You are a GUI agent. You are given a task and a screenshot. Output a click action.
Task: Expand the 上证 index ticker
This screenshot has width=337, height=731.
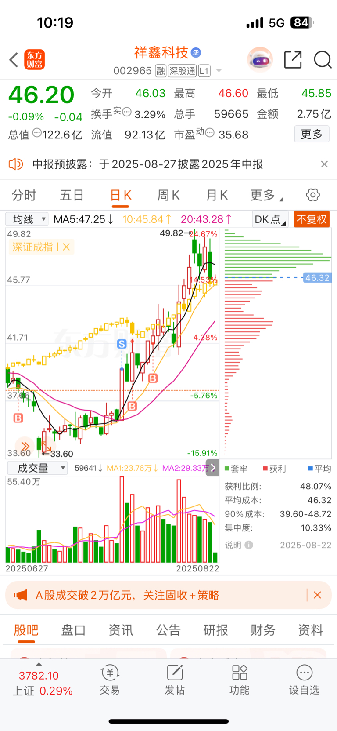[x=42, y=680]
